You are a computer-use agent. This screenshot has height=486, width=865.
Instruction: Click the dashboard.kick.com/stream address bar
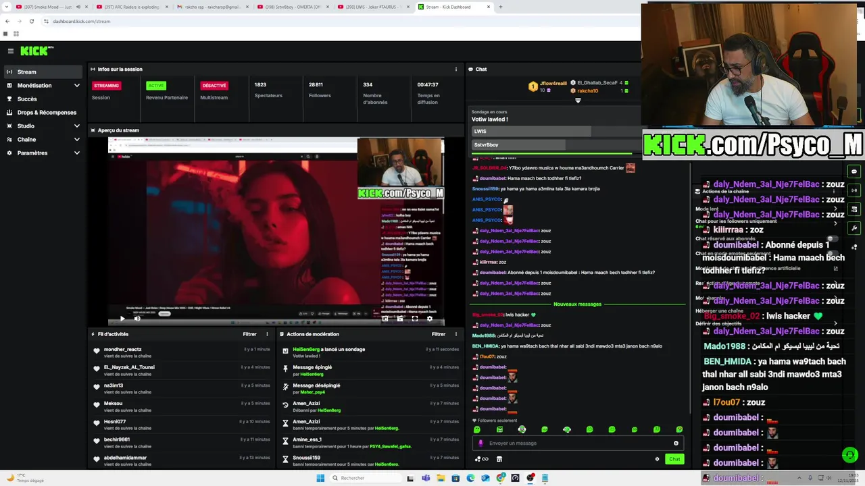[x=81, y=21]
